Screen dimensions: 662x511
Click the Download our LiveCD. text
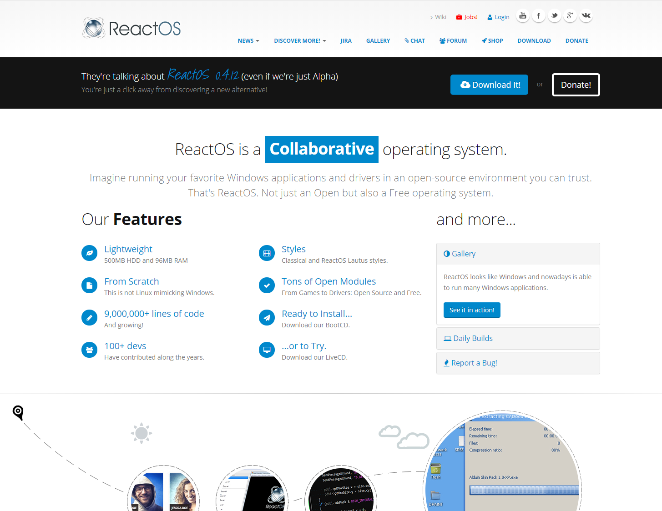(x=314, y=357)
